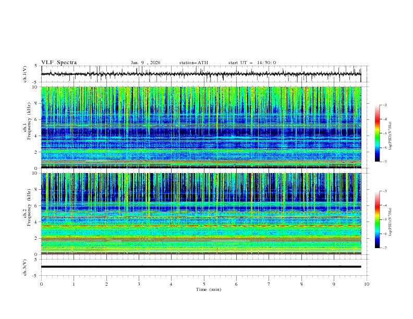Click the start UT 14:50:0 text
Image resolution: width=413 pixels, height=319 pixels.
click(252, 63)
